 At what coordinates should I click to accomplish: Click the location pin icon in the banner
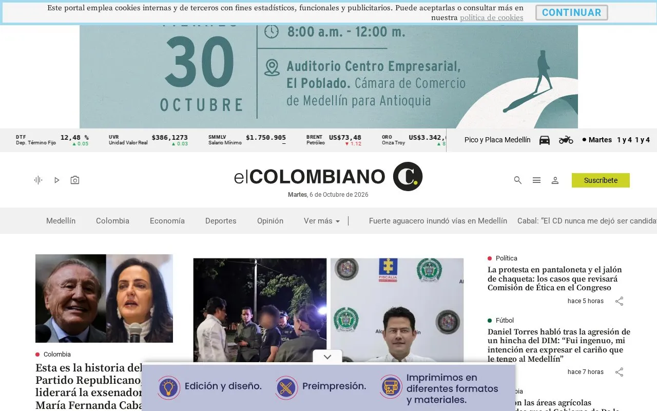click(272, 68)
